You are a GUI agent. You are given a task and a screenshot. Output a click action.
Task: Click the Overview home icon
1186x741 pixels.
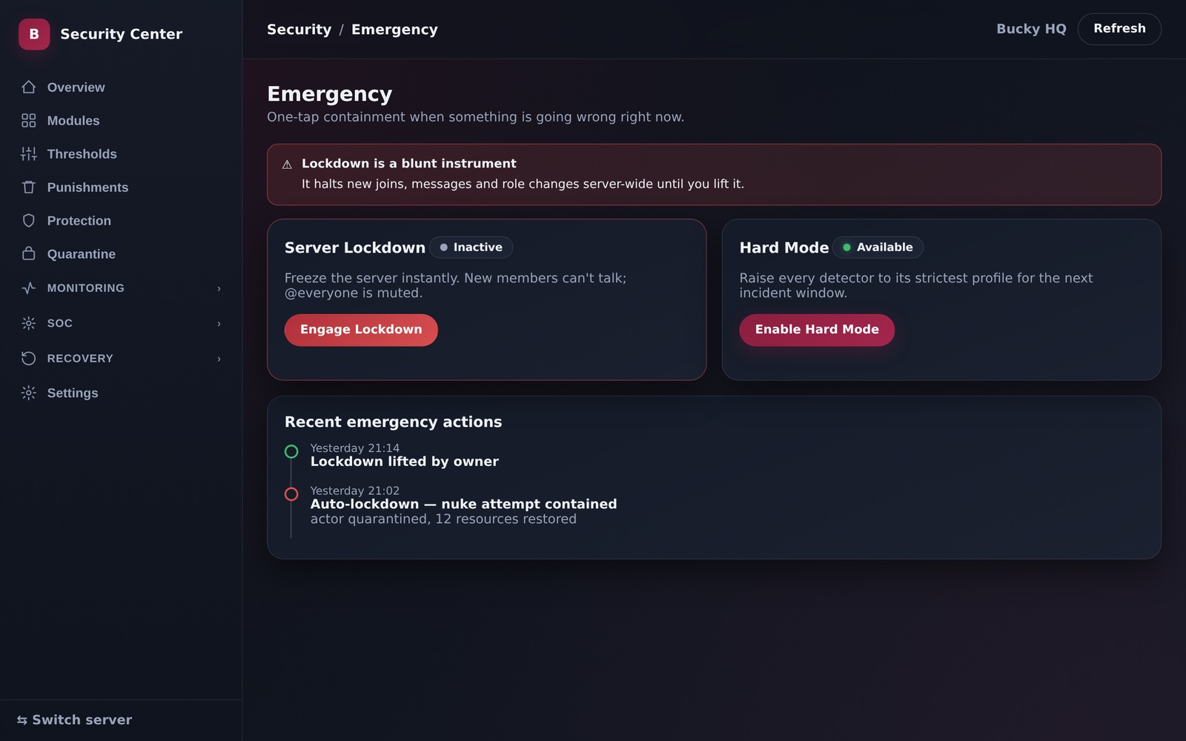pos(29,87)
